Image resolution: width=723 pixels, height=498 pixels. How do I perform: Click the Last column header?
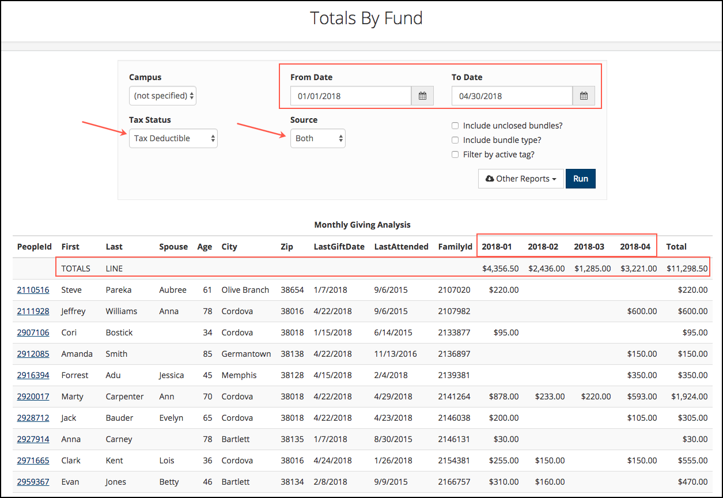(114, 247)
